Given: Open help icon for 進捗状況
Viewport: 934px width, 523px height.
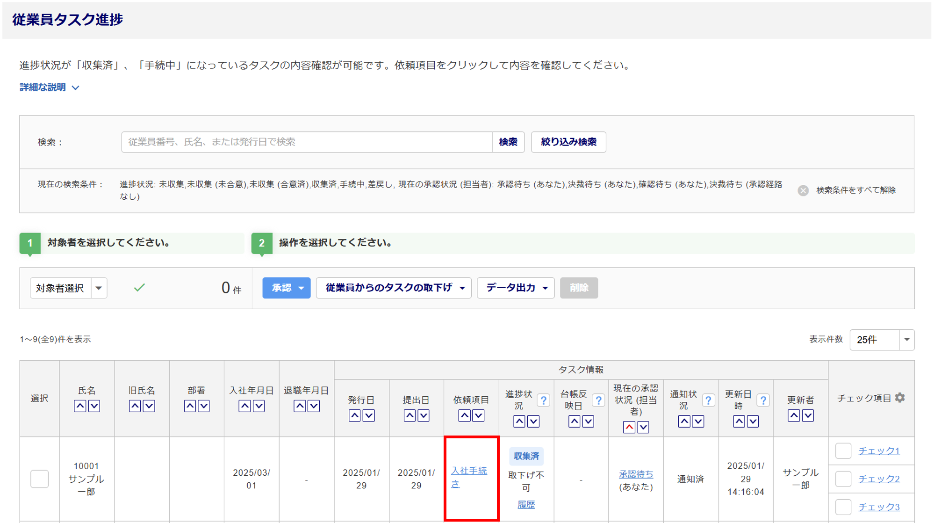Looking at the screenshot, I should pyautogui.click(x=543, y=400).
